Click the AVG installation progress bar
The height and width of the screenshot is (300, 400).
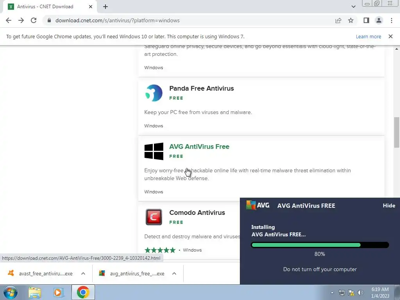320,245
